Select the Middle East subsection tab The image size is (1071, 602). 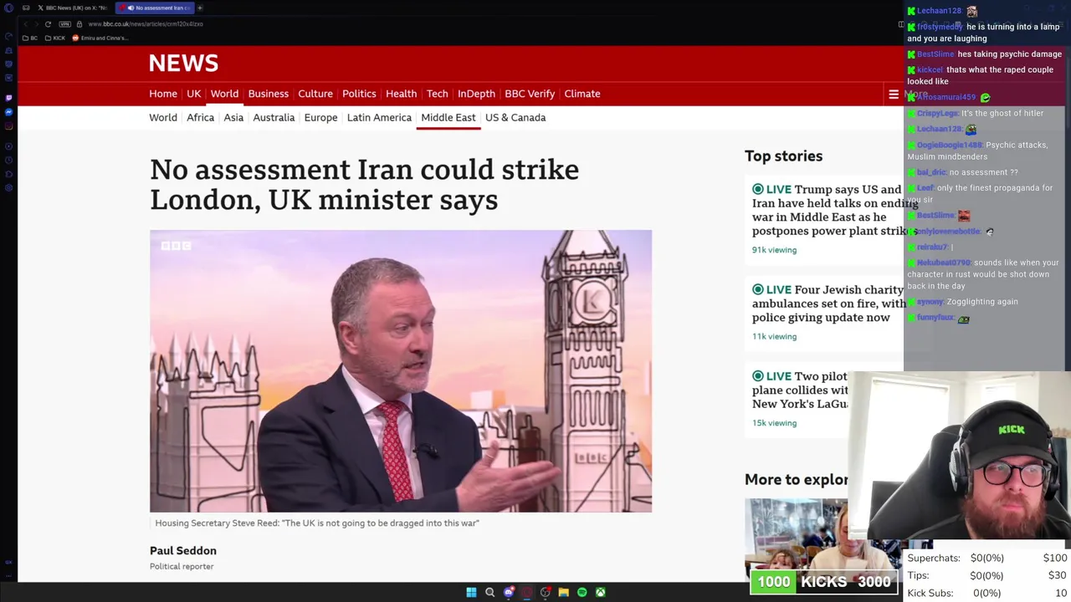(448, 118)
